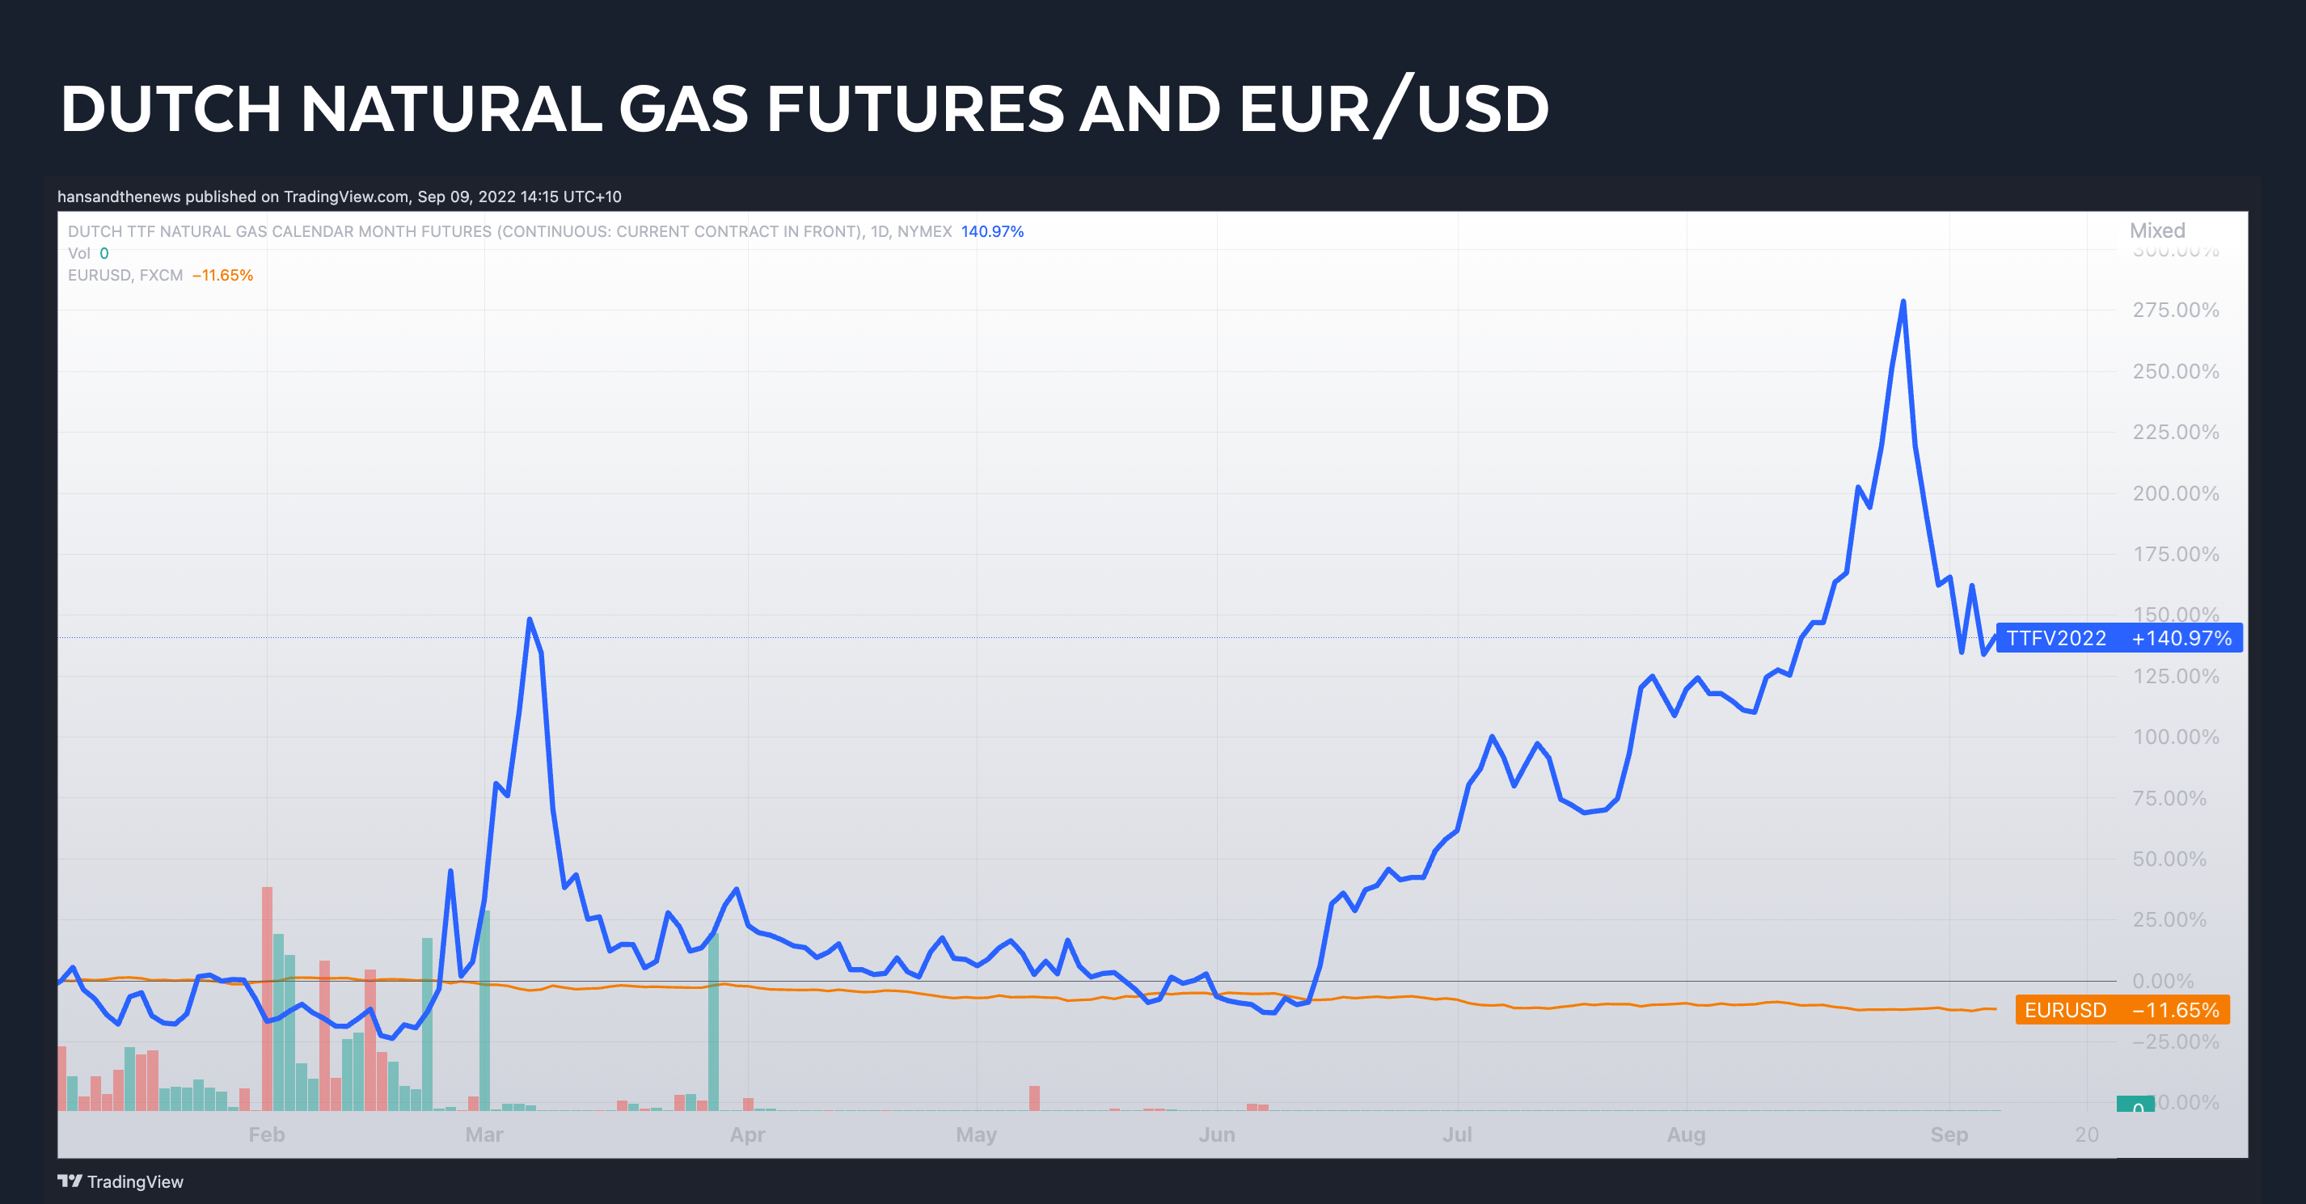This screenshot has width=2306, height=1204.
Task: Click the −11.65% value in the legend
Action: click(x=223, y=276)
